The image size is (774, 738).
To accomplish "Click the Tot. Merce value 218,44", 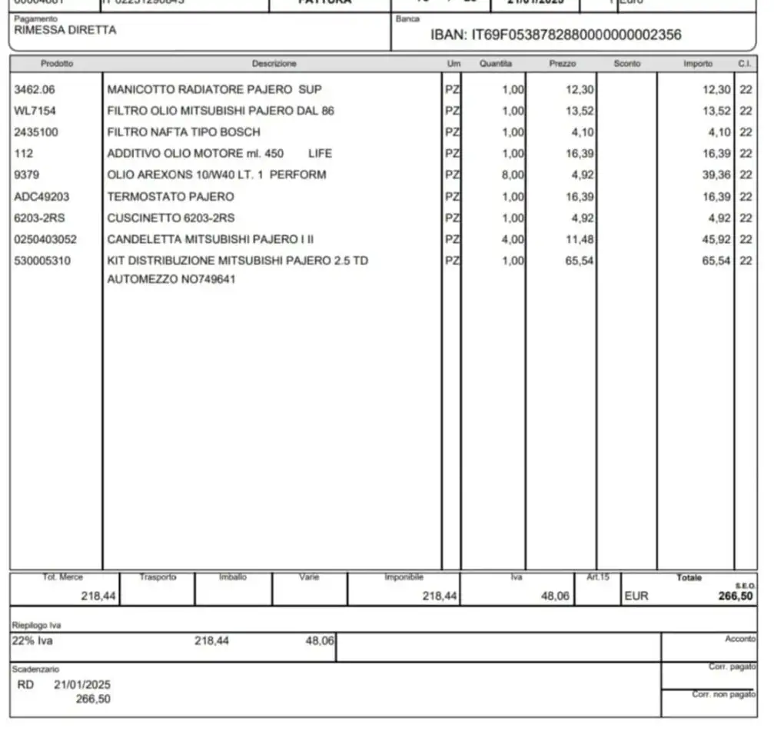I will (x=98, y=597).
